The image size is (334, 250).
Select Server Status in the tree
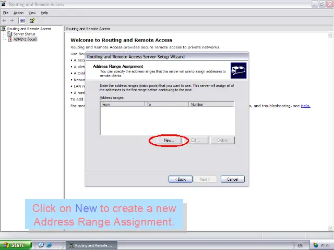click(24, 34)
